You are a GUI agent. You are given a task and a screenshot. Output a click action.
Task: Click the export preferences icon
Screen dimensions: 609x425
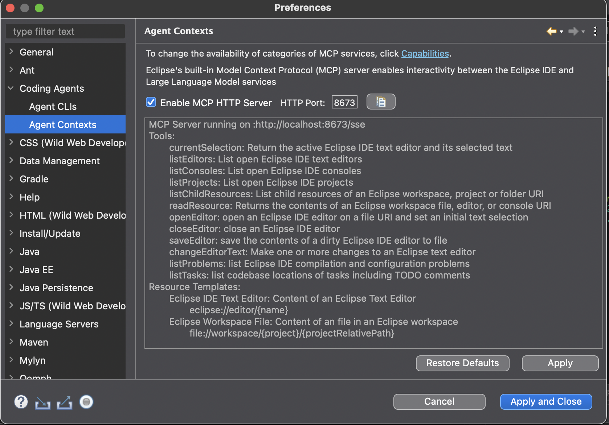click(x=65, y=402)
